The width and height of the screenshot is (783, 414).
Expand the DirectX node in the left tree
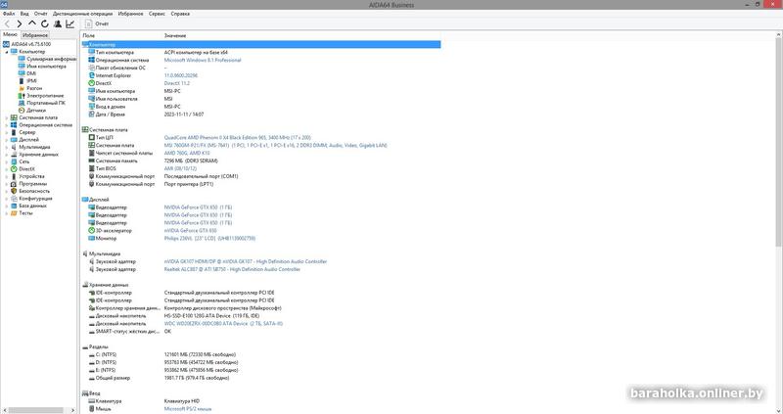[7, 169]
